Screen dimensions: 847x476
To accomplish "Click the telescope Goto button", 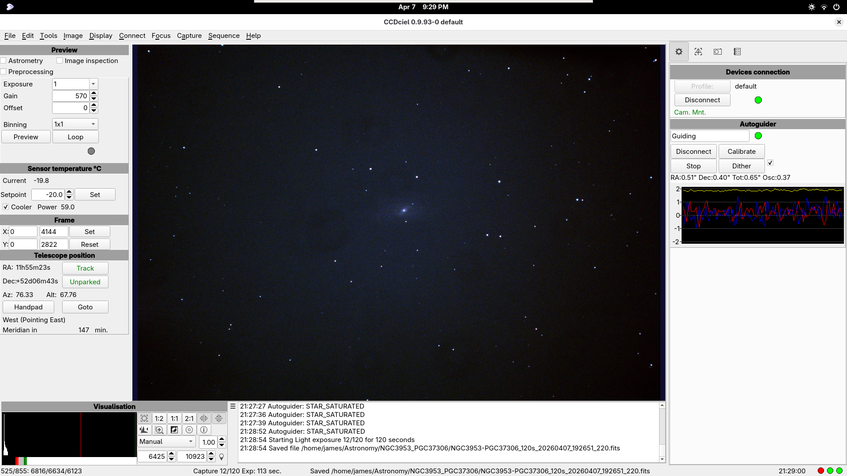I will click(85, 307).
